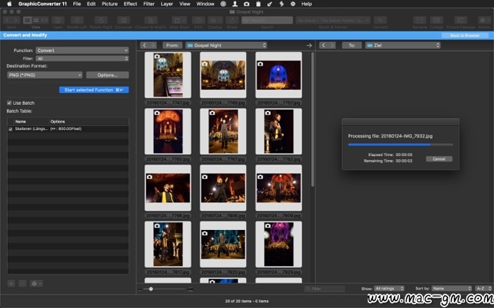This screenshot has height=308, width=494.
Task: Uncheck the Skalieren batch row checkbox
Action: click(x=10, y=129)
